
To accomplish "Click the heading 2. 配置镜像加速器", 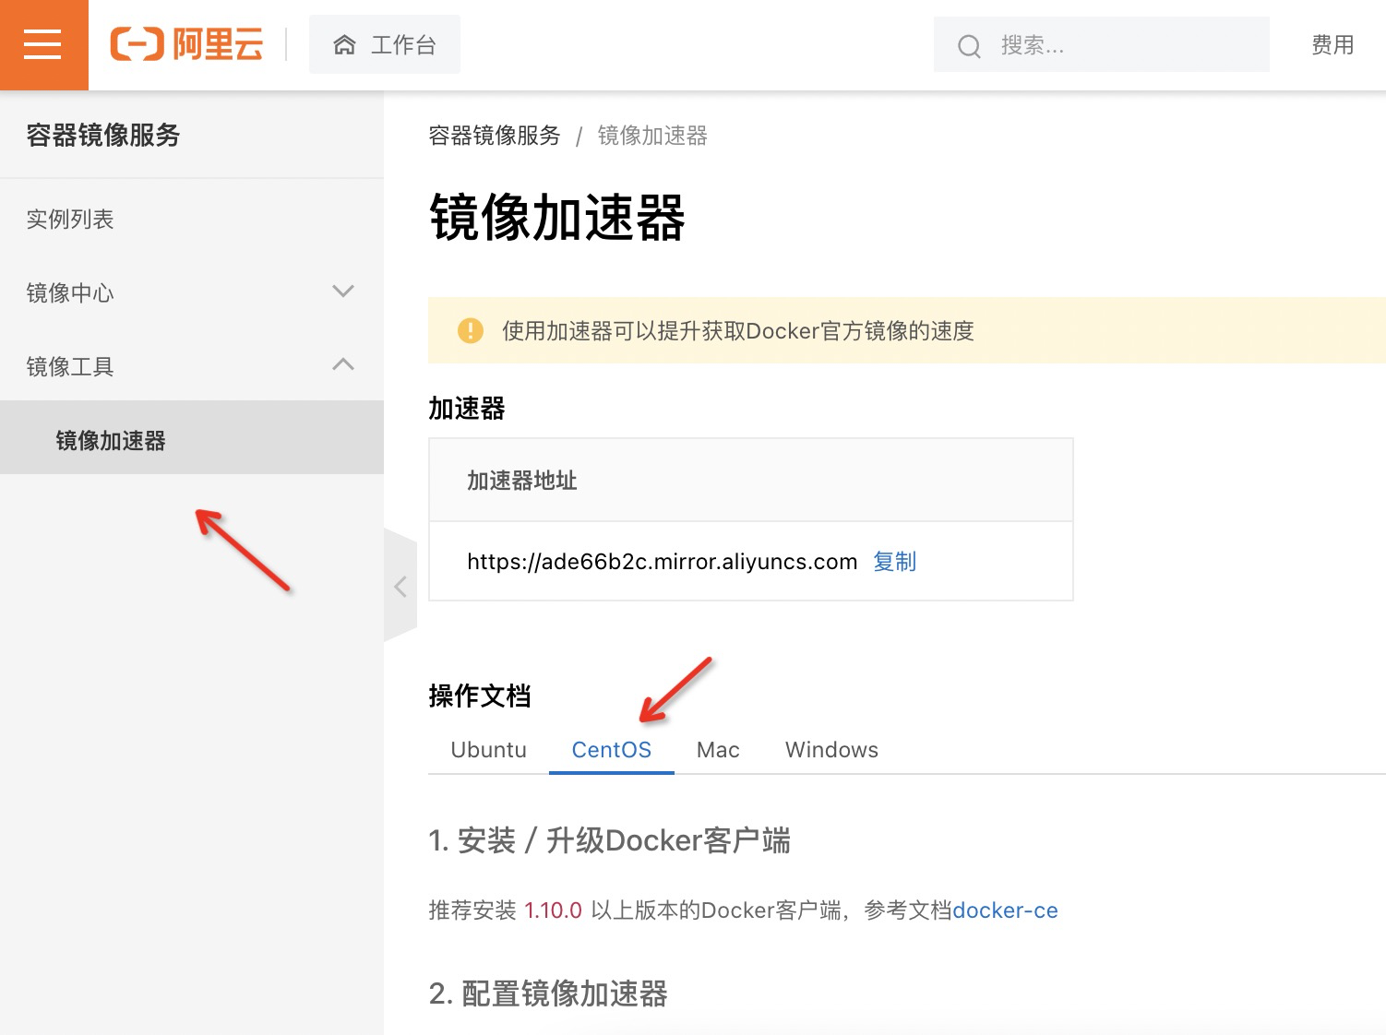I will coord(548,993).
